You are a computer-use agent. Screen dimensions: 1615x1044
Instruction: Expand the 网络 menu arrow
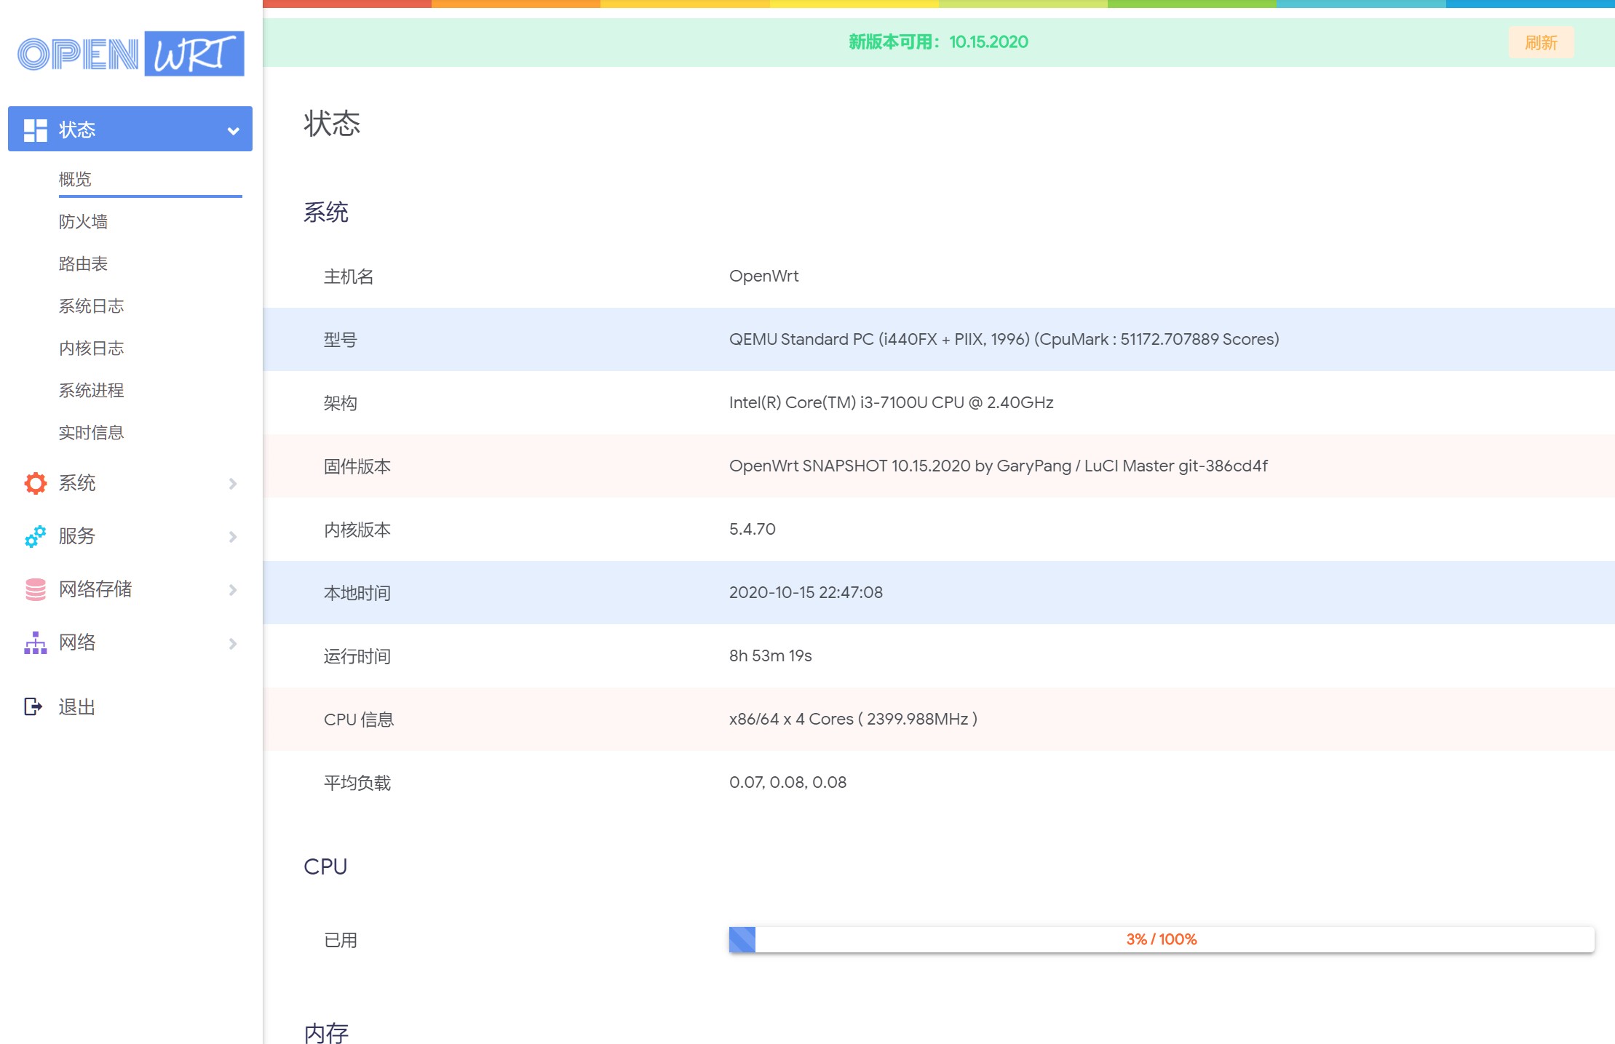tap(233, 644)
